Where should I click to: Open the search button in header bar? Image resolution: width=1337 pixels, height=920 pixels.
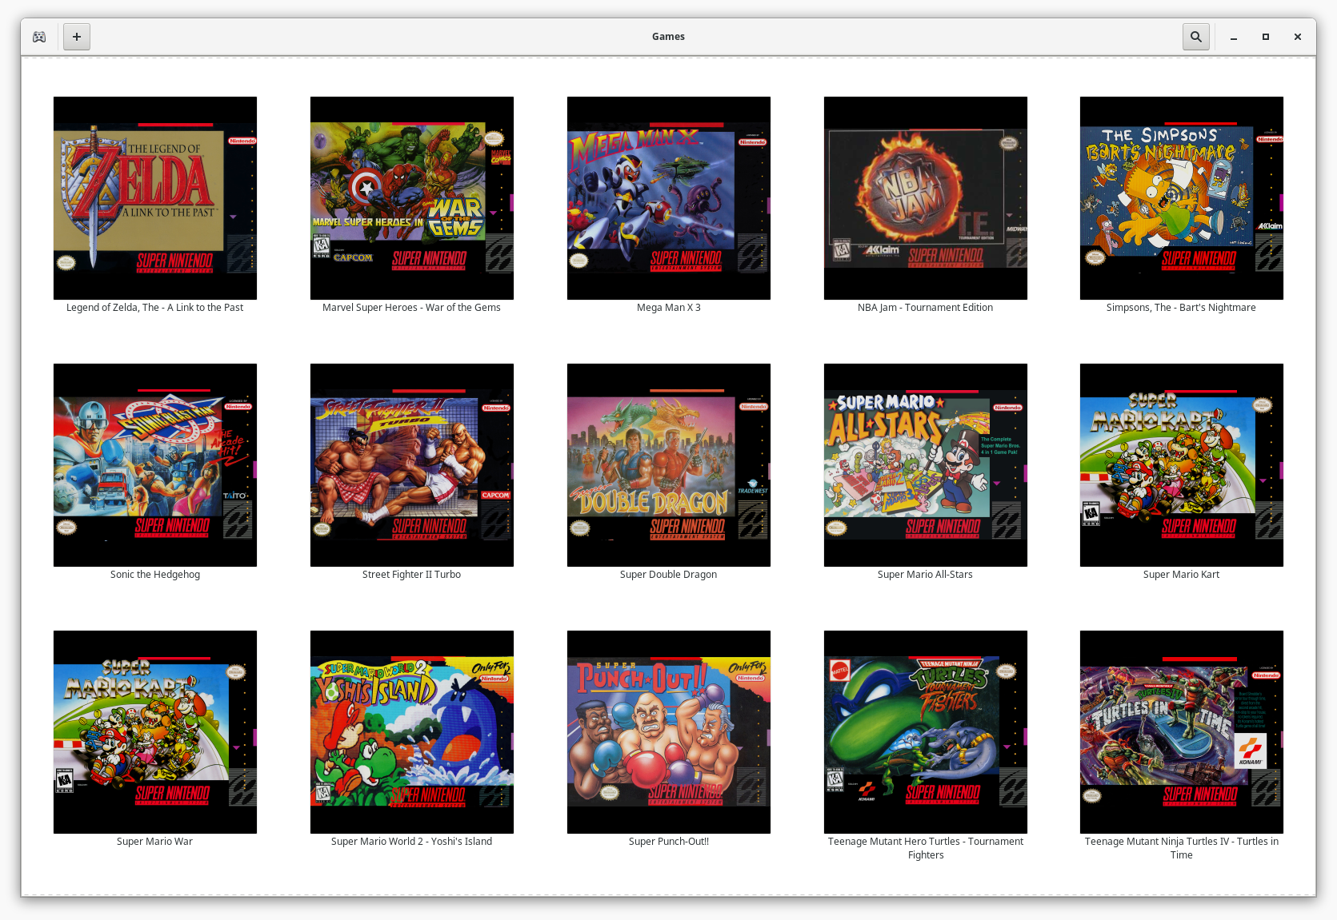click(x=1196, y=37)
